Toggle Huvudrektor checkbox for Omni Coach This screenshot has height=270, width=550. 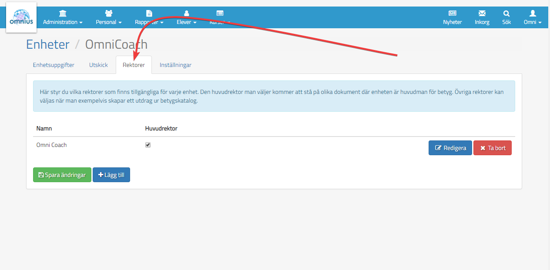(148, 145)
